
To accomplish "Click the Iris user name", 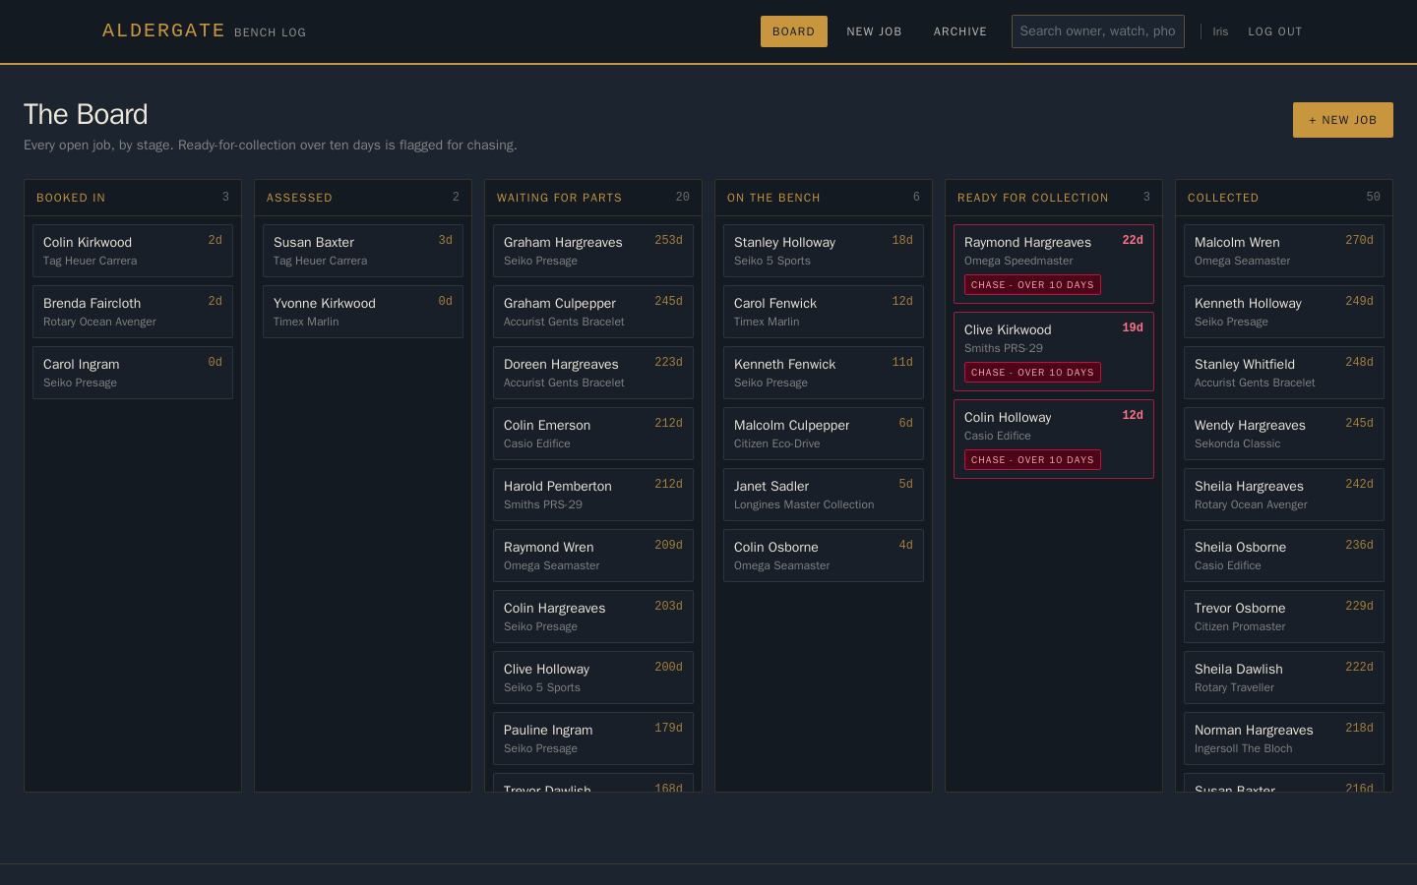I will click(1220, 31).
